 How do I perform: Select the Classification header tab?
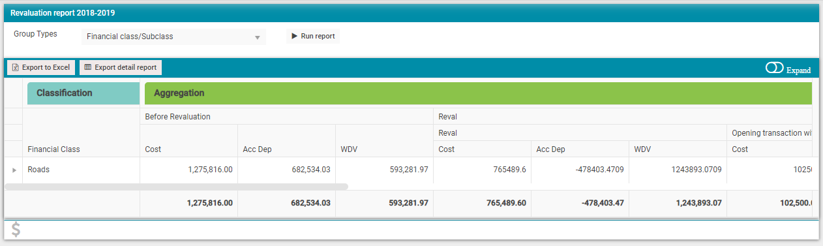83,93
